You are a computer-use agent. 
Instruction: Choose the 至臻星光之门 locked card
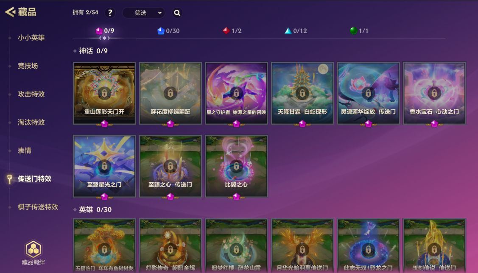pyautogui.click(x=104, y=166)
